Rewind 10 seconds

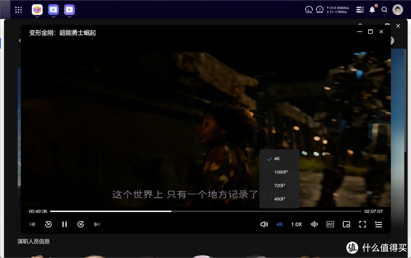[x=48, y=224]
